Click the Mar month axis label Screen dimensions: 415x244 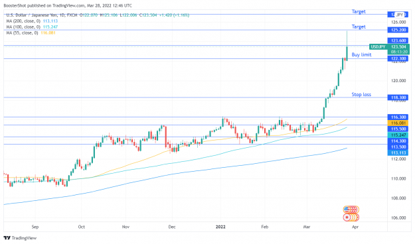pos(307,227)
